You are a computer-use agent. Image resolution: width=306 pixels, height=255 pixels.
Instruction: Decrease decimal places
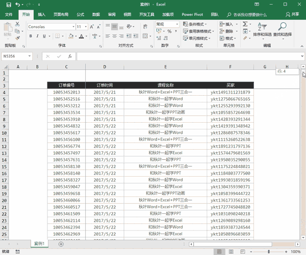click(x=166, y=38)
